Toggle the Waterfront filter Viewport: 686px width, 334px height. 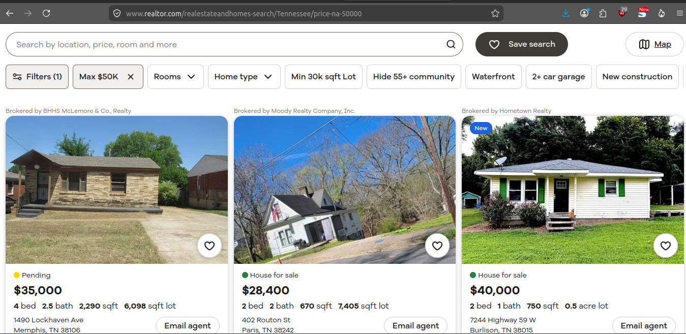(493, 77)
